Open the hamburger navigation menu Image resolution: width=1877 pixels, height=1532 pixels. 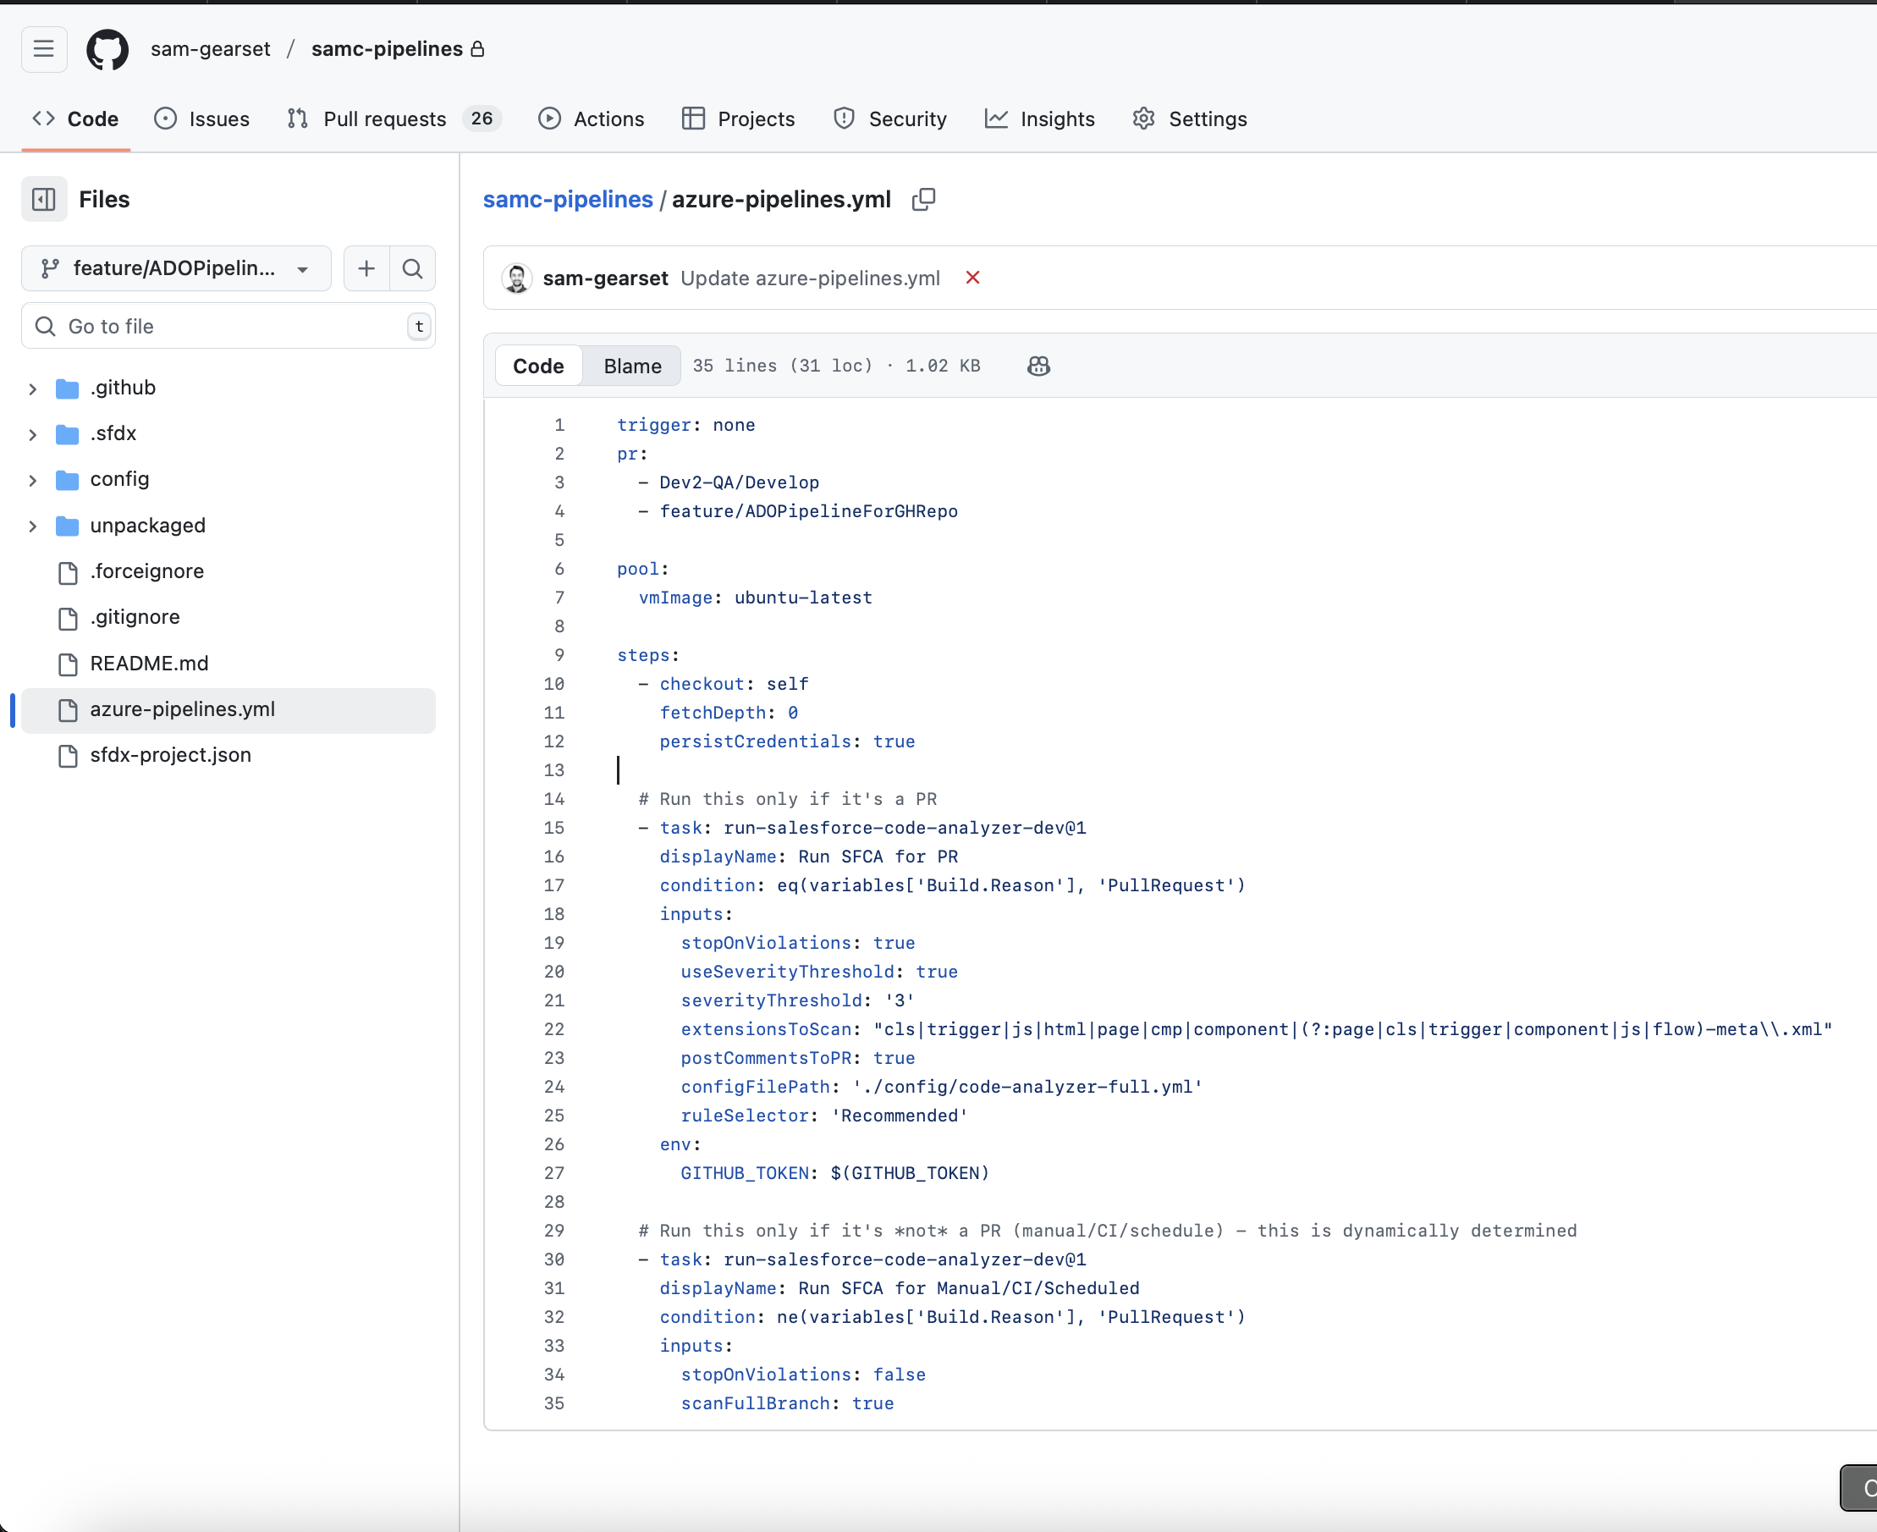click(x=44, y=49)
